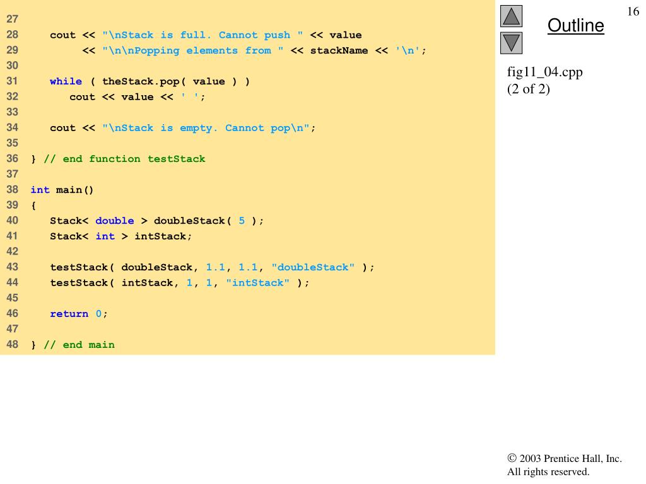Image resolution: width=646 pixels, height=484 pixels.
Task: Click the '// end main' comment
Action: pyautogui.click(x=79, y=345)
